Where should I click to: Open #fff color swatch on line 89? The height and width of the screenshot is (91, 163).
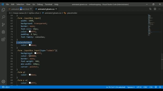pyautogui.click(x=30, y=83)
